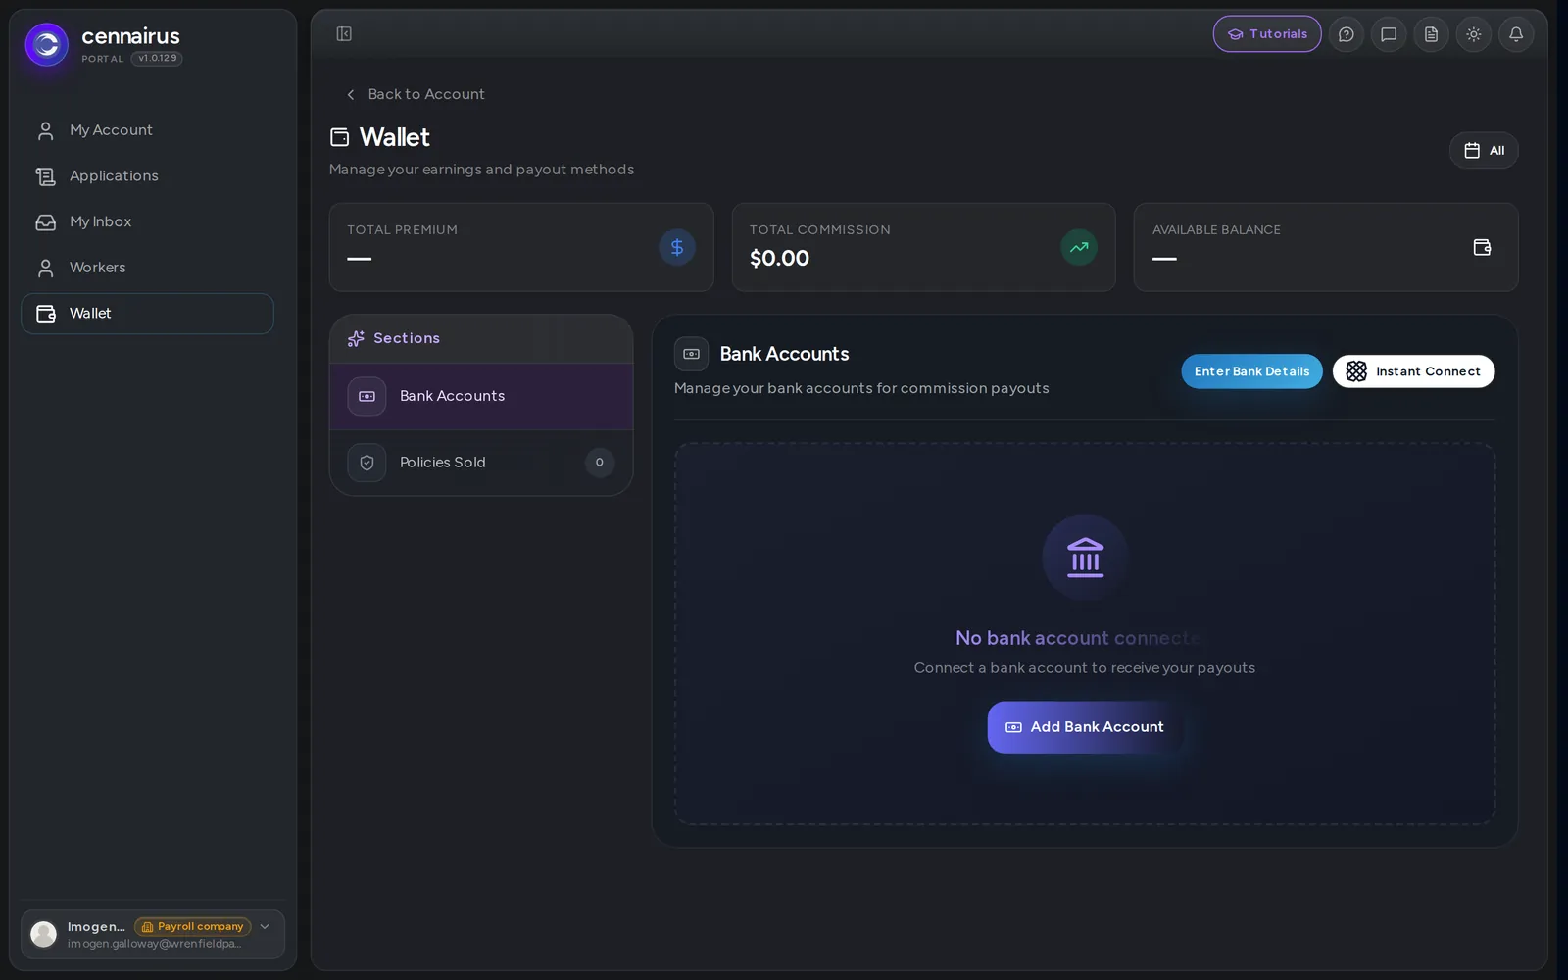The width and height of the screenshot is (1568, 980).
Task: Click the wallet icon next to Wallet heading
Action: 340,137
